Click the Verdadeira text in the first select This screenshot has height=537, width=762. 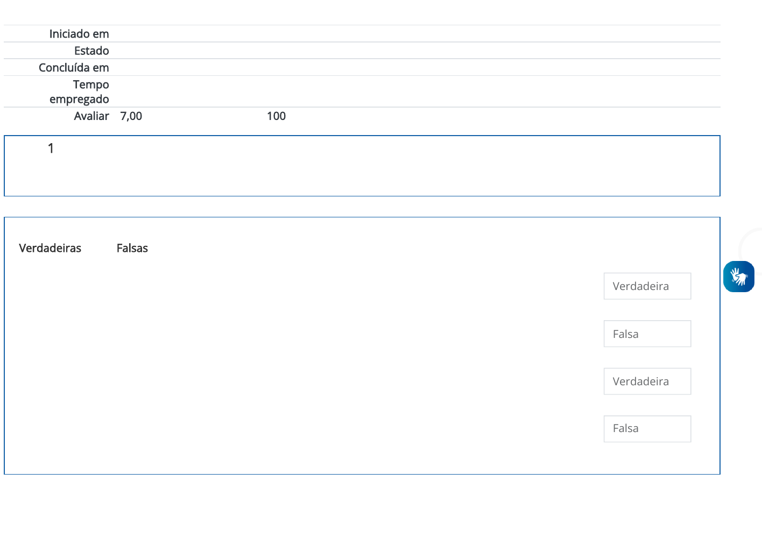pos(640,286)
